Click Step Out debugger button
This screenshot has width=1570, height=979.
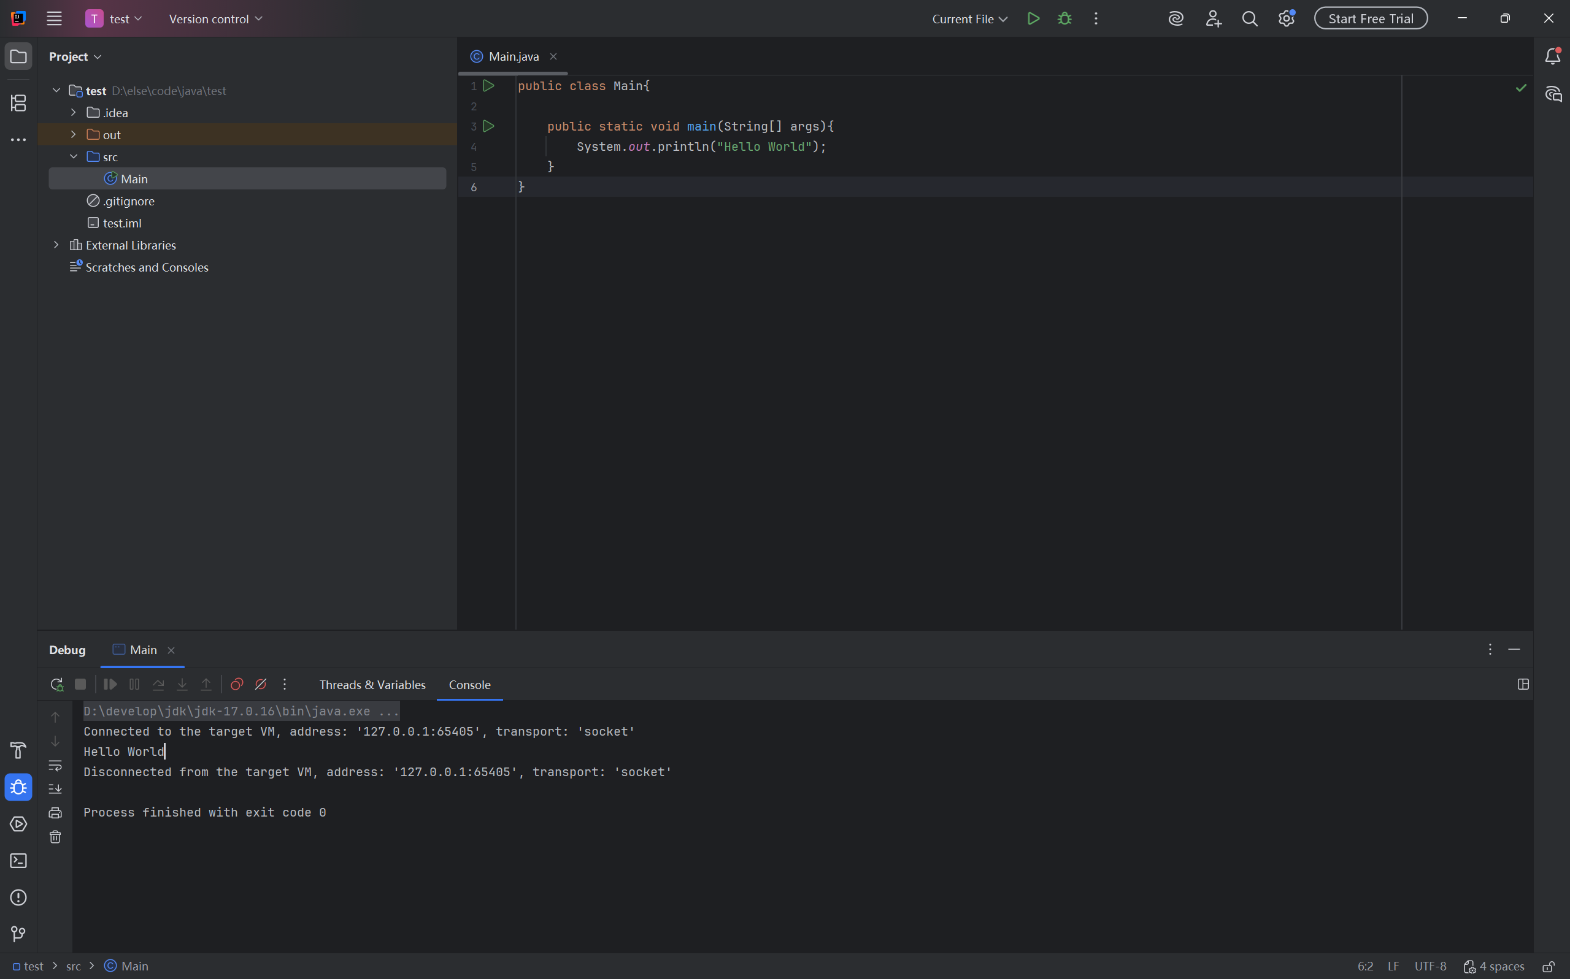206,684
